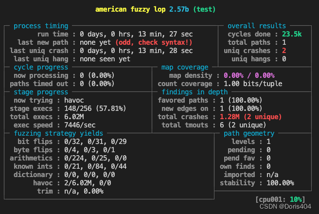The image size is (319, 214).
Task: Click the 'own finds' label
Action: pos(237,166)
